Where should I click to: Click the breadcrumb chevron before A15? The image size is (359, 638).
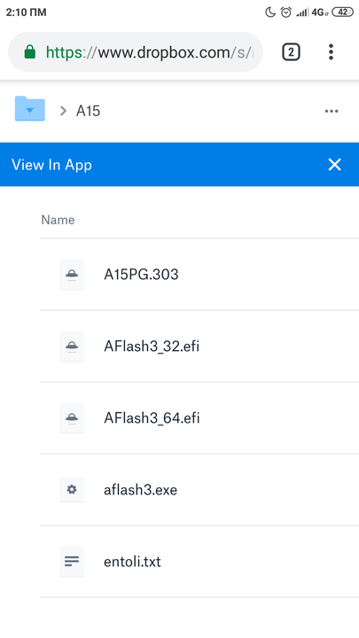(x=63, y=111)
